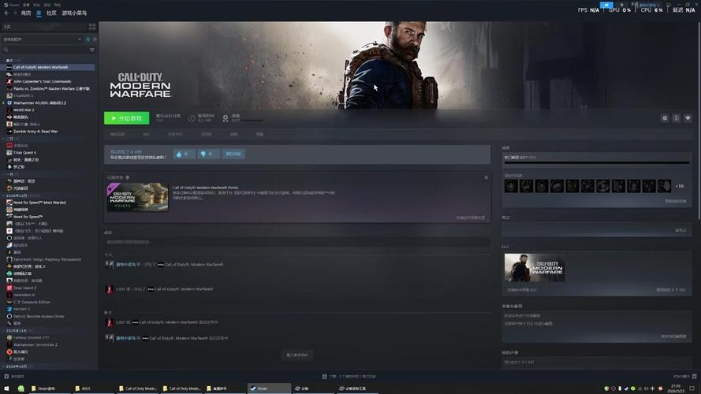The image size is (701, 394).
Task: Open game settings gear icon
Action: (x=665, y=118)
